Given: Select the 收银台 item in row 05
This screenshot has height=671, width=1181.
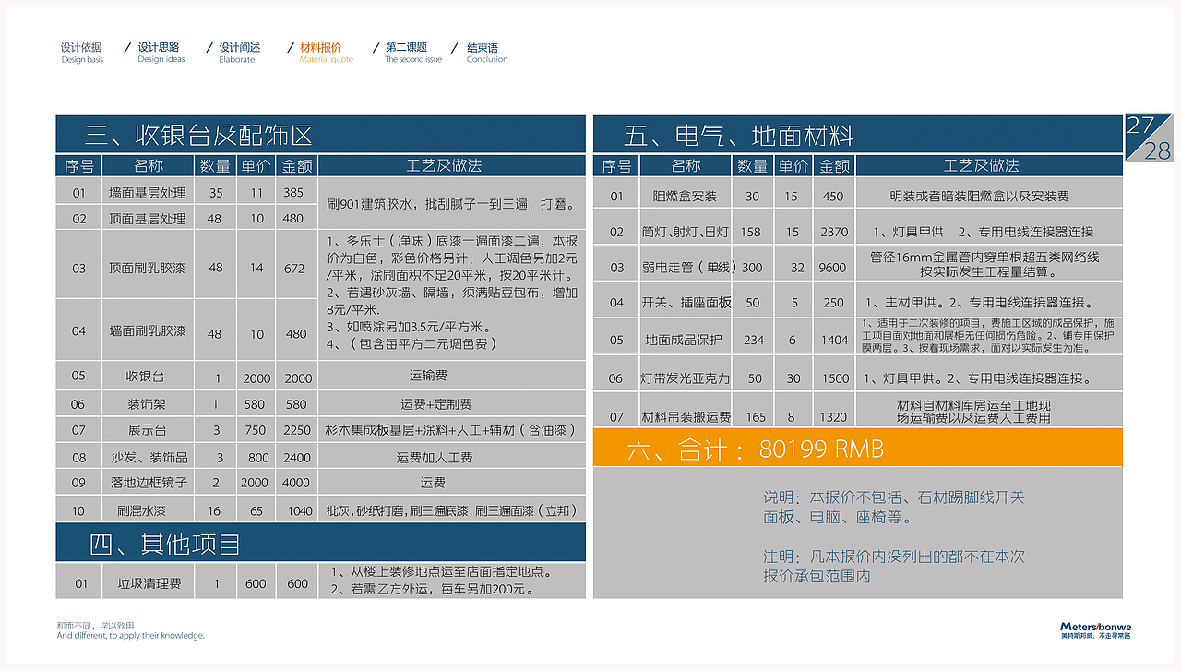Looking at the screenshot, I should click(148, 377).
